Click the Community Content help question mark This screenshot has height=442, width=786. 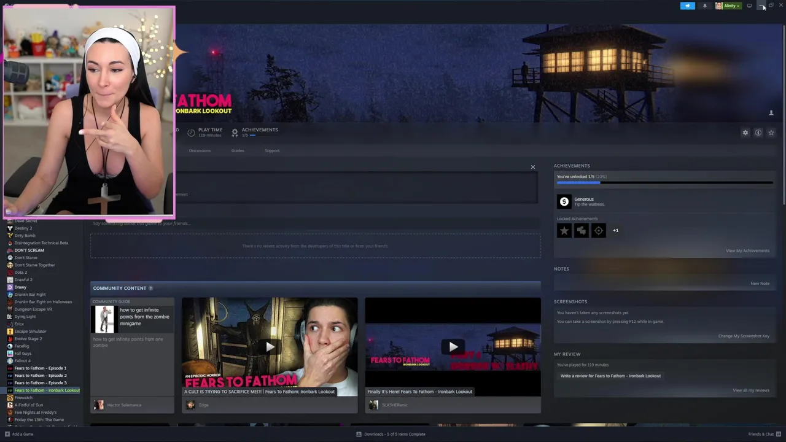[x=150, y=288]
